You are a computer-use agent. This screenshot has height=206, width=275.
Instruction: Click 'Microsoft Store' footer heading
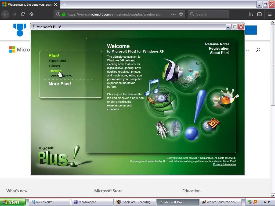pyautogui.click(x=108, y=191)
